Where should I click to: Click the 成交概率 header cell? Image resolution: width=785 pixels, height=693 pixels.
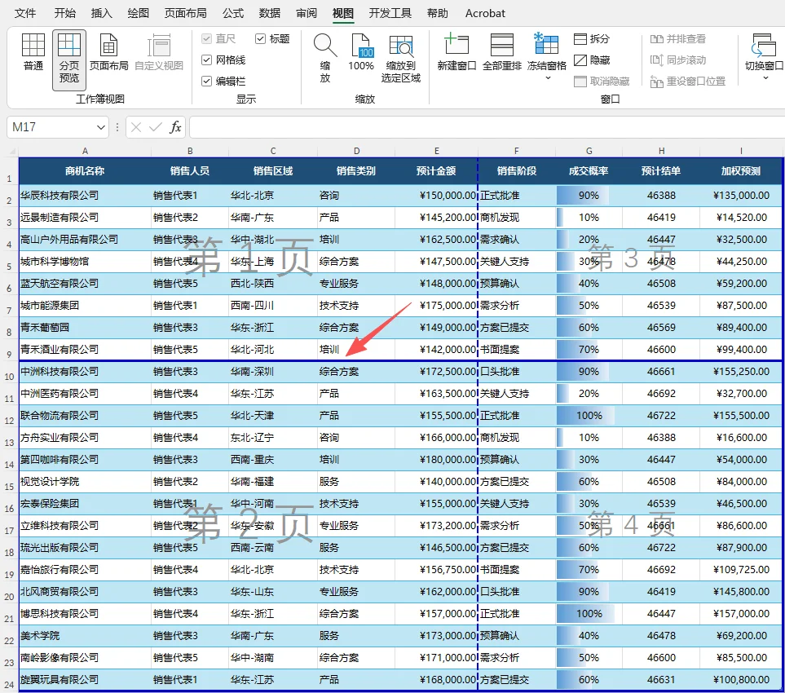(589, 171)
